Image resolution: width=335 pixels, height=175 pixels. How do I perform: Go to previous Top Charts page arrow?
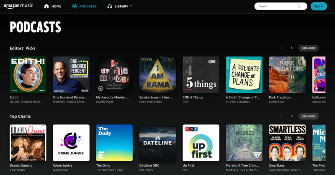click(x=281, y=116)
